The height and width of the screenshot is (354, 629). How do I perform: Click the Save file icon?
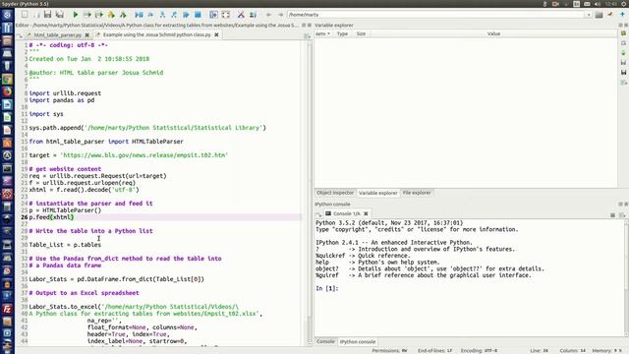(48, 15)
